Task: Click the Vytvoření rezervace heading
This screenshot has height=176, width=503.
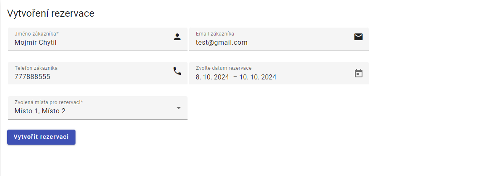Action: click(x=51, y=13)
